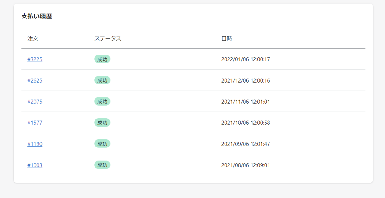Image resolution: width=385 pixels, height=198 pixels.
Task: Click 成功 badge for order #1003
Action: coord(102,165)
